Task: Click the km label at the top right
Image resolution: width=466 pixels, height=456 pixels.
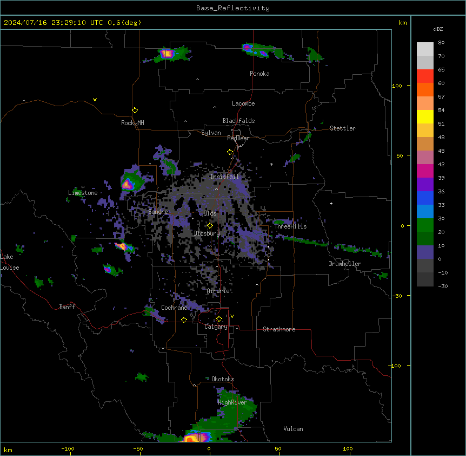Action: (x=402, y=23)
